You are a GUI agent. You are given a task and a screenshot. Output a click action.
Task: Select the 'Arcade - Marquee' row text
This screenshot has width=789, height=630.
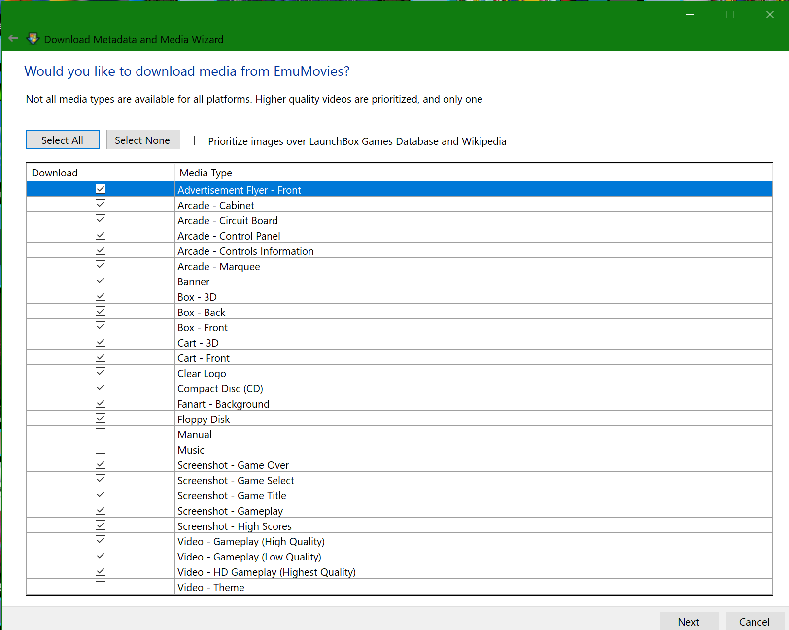click(x=219, y=267)
